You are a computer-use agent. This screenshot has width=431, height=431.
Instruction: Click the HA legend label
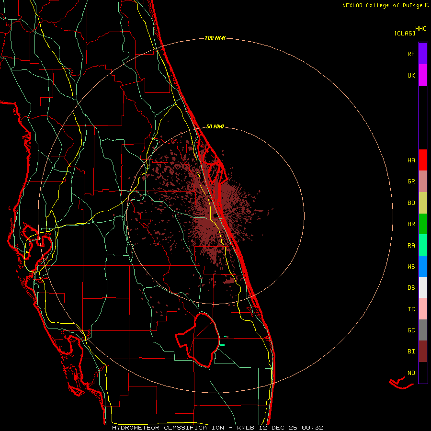click(411, 160)
